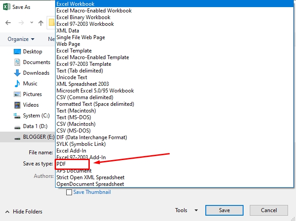
Task: Go back with the left arrow
Action: (8, 23)
